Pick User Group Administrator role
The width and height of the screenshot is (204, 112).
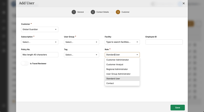[122, 74]
